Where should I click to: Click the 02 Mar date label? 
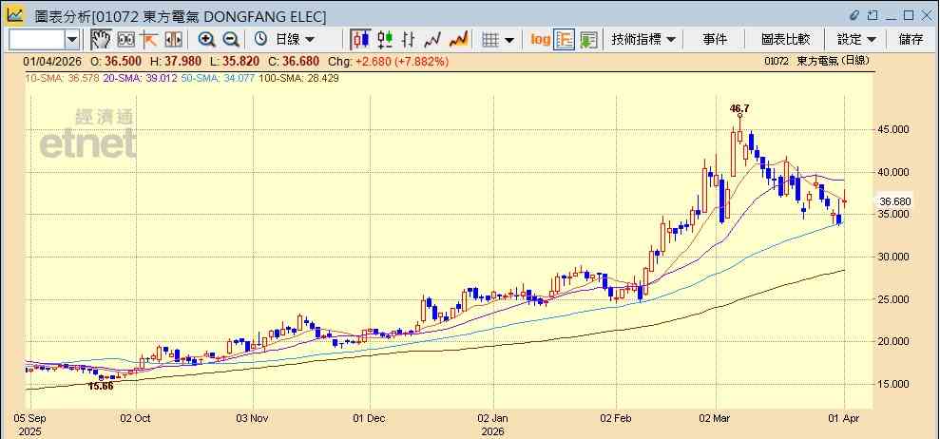tap(717, 418)
